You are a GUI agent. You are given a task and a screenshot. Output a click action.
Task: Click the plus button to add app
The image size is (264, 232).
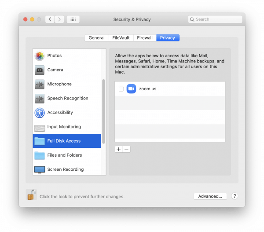[x=119, y=149]
